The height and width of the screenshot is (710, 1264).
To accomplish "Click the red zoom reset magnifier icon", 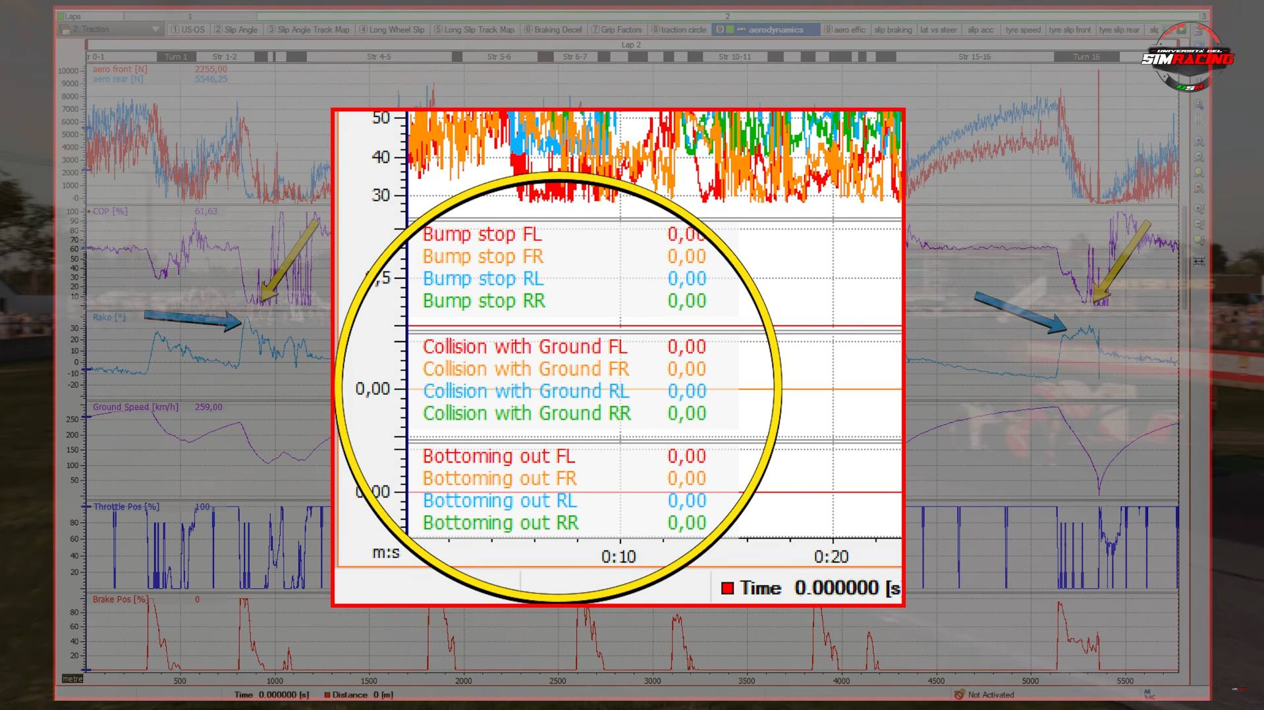I will pyautogui.click(x=1199, y=188).
